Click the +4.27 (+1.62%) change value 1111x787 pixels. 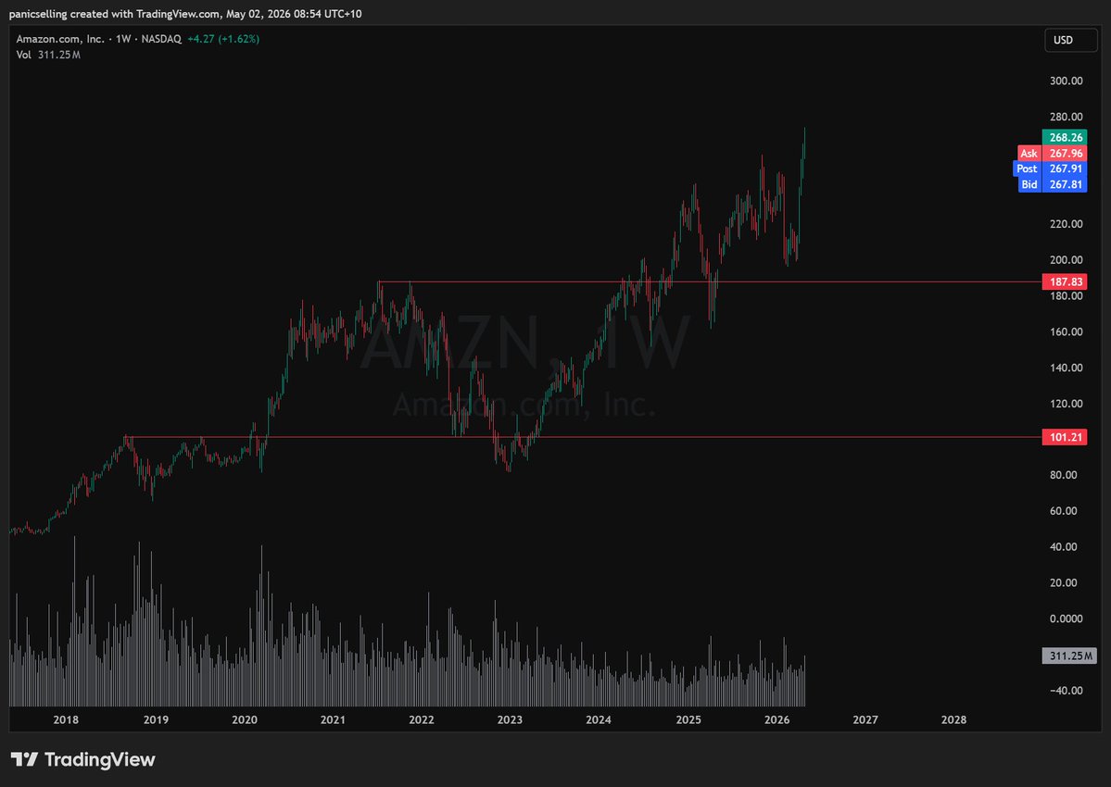223,39
